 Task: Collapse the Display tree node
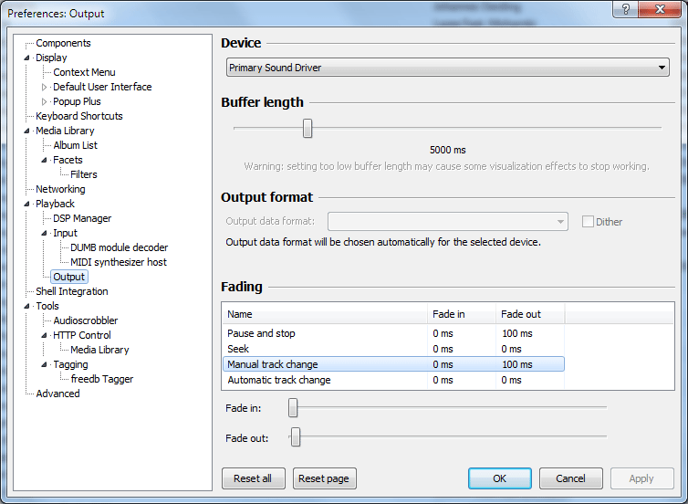click(27, 58)
